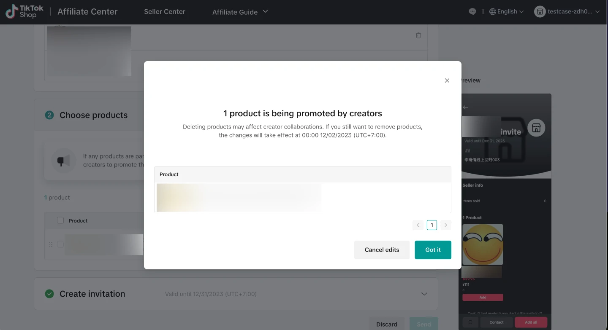The width and height of the screenshot is (608, 330).
Task: Click the Got it button
Action: pyautogui.click(x=433, y=250)
